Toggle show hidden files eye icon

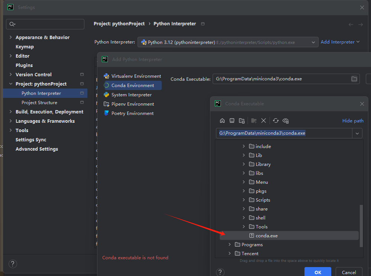coord(285,121)
